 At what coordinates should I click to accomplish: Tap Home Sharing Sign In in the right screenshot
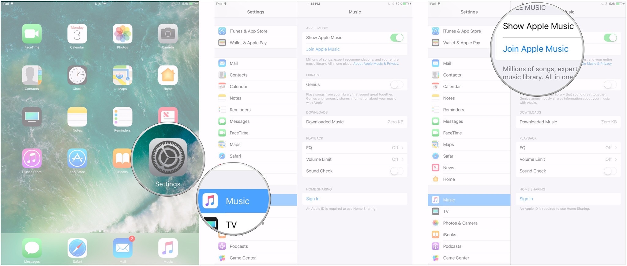click(x=526, y=199)
